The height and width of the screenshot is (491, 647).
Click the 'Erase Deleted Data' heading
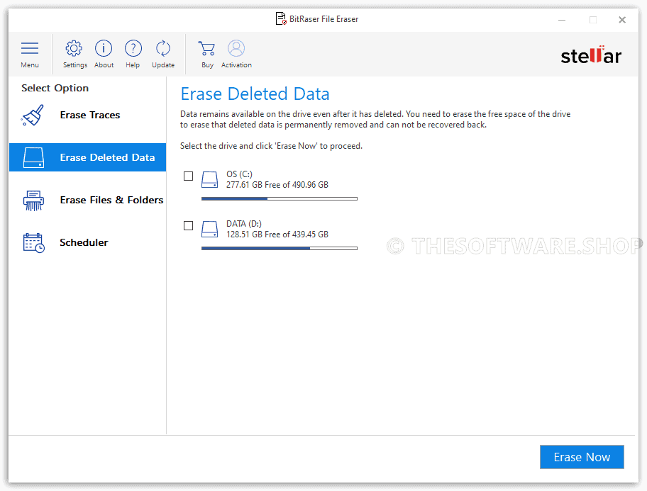[x=255, y=94]
